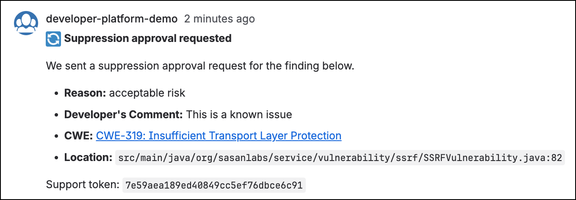Click the "Location:" label
576x200 pixels.
pos(88,158)
